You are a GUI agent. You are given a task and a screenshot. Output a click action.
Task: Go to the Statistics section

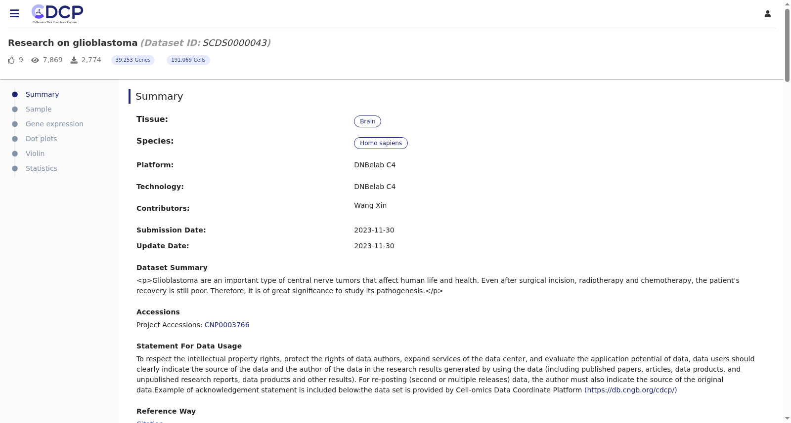42,168
